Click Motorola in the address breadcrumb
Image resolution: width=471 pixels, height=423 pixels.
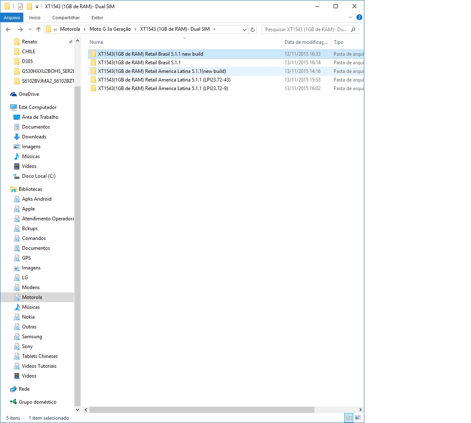pyautogui.click(x=70, y=29)
